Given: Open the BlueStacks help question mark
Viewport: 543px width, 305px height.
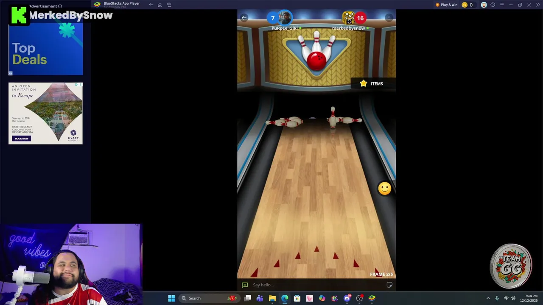Looking at the screenshot, I should tap(493, 5).
